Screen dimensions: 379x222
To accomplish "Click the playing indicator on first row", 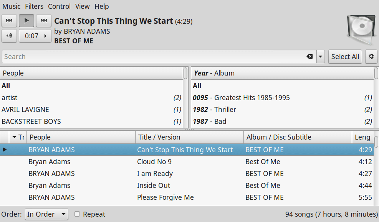I will [x=5, y=150].
